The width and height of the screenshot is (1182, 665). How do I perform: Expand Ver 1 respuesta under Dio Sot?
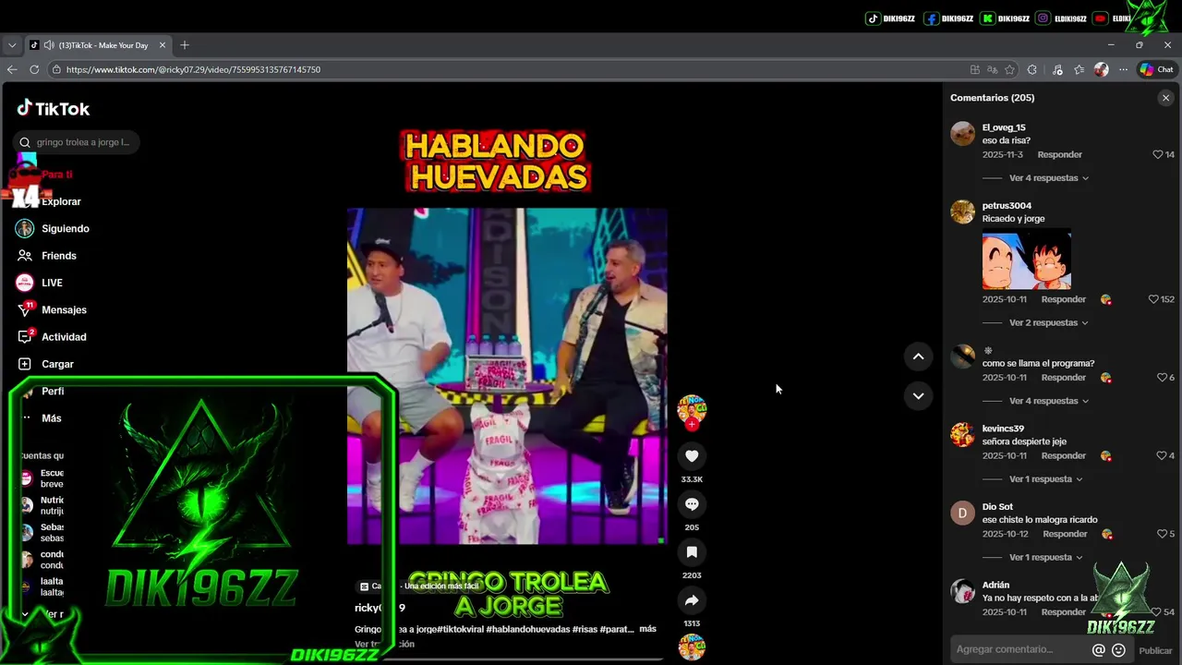point(1046,558)
